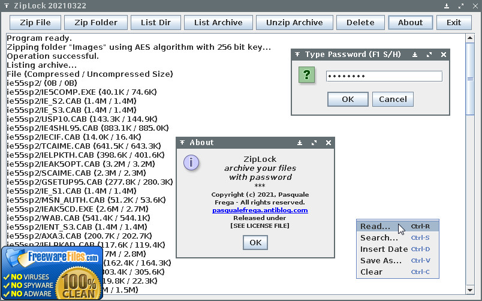The image size is (482, 301).
Task: Confirm password with OK button
Action: (348, 99)
